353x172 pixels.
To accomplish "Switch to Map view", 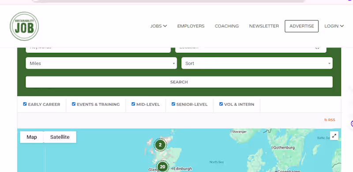I will (32, 137).
